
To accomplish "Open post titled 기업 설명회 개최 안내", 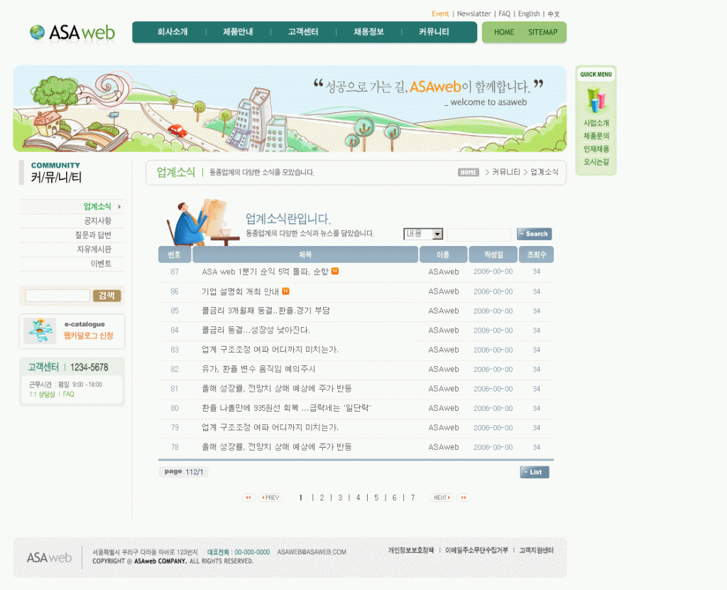I will [x=240, y=291].
